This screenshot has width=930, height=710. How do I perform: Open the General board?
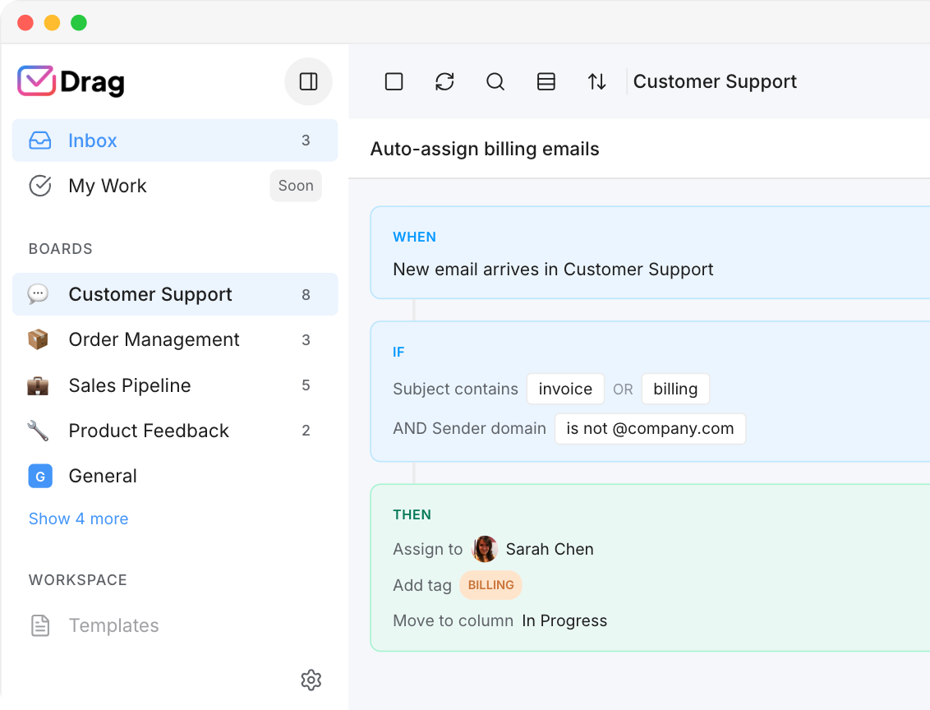point(175,476)
